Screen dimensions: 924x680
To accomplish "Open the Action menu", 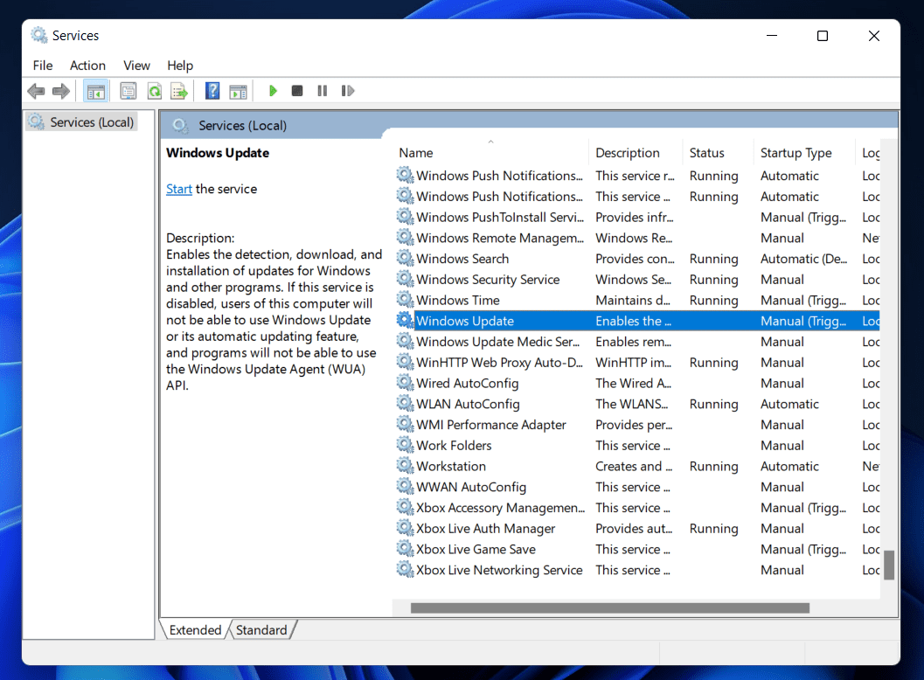I will click(87, 66).
